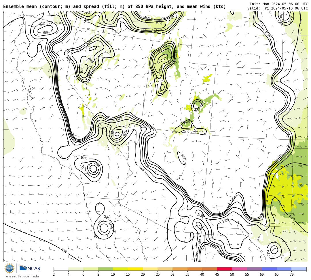This screenshot has width=311, height=280.
Task: Click the colorbar tick label 60
Action: point(262,275)
